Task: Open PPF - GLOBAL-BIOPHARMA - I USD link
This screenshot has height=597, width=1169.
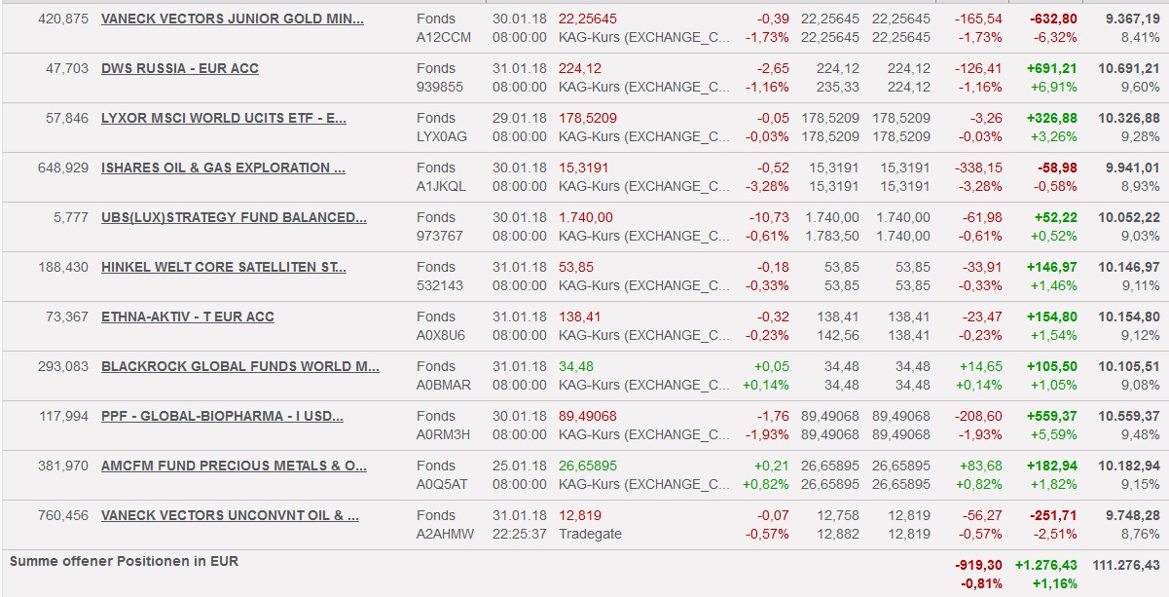Action: (222, 417)
